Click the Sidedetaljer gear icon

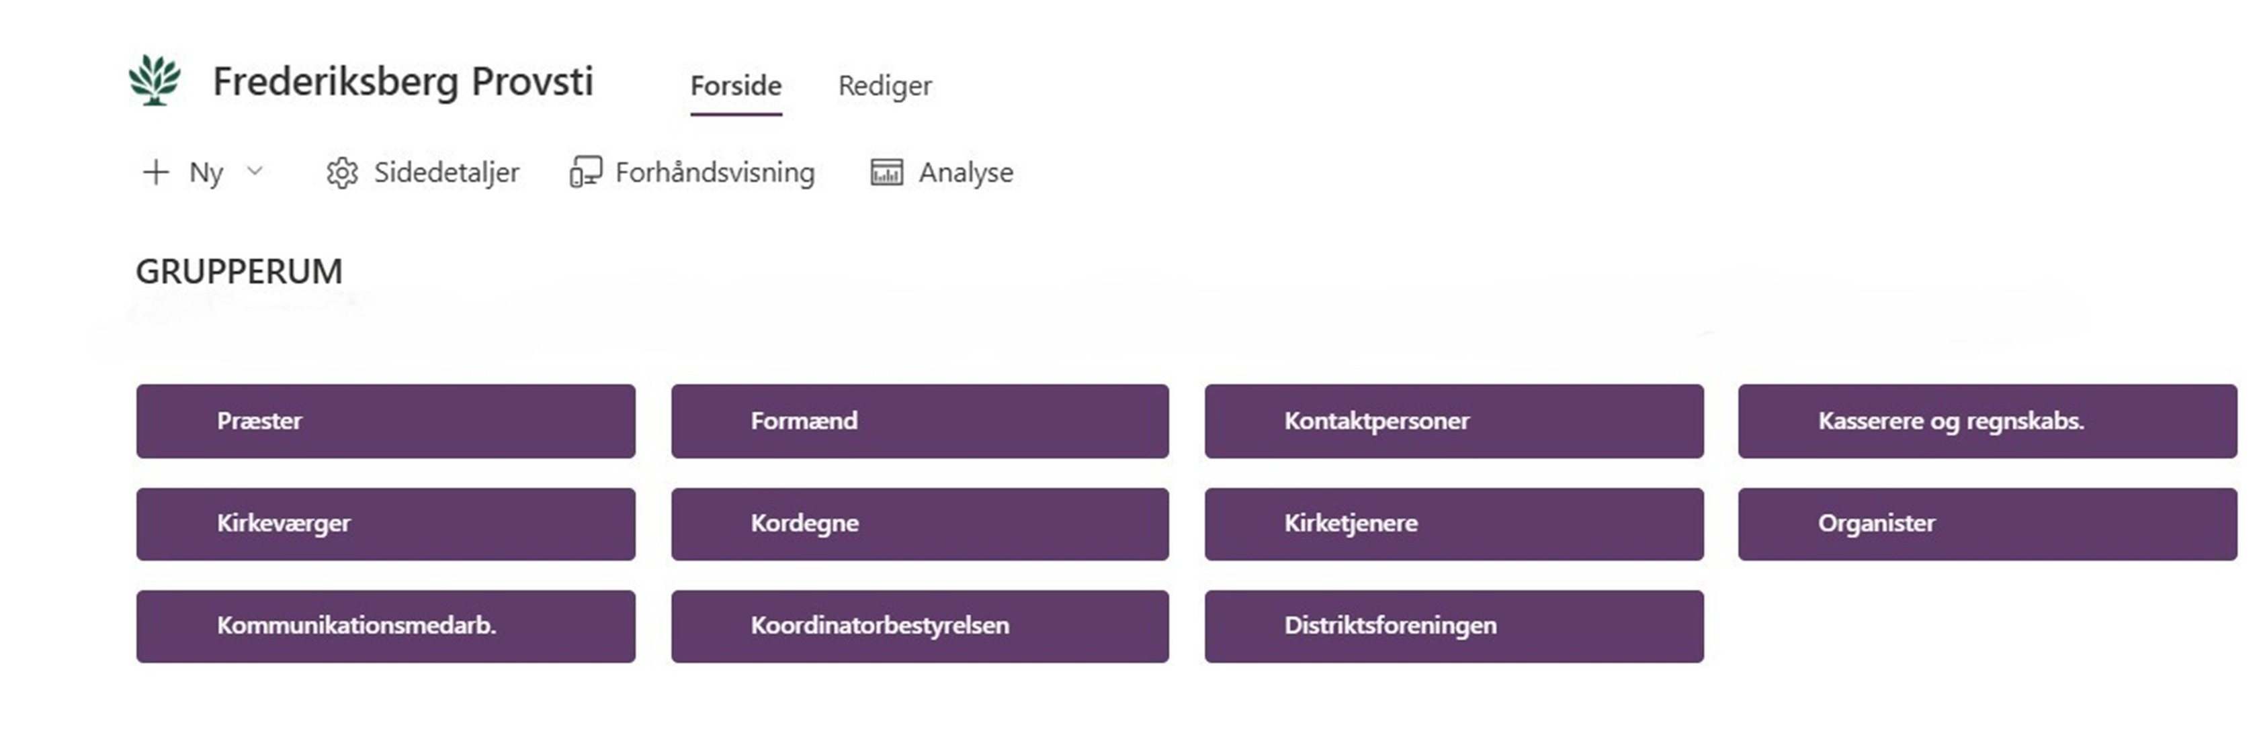(x=342, y=172)
